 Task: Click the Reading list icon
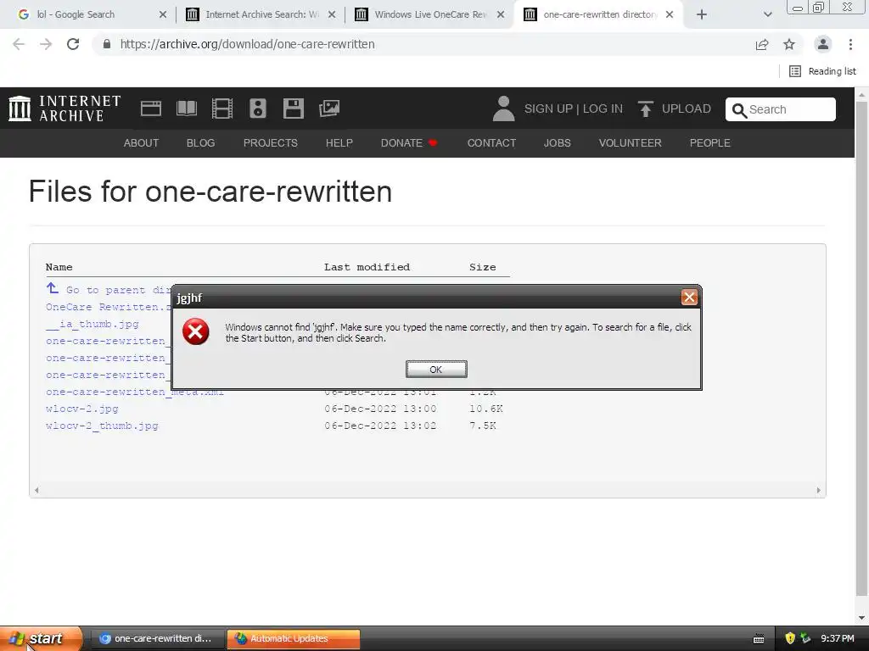(794, 71)
